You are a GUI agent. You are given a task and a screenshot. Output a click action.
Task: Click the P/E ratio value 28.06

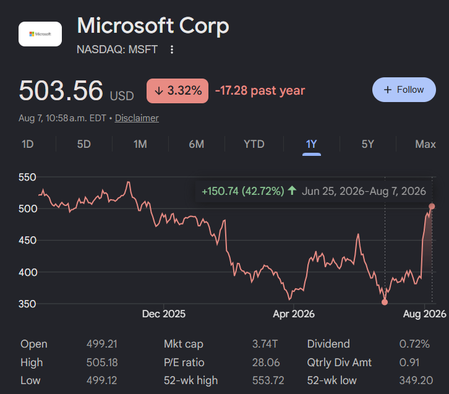[266, 362]
